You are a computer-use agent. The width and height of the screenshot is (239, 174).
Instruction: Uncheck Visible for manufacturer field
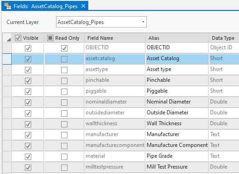click(x=28, y=135)
